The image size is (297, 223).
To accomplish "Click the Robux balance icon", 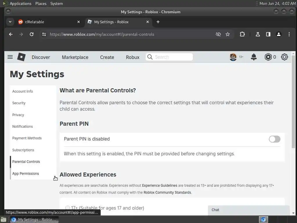I will tap(268, 57).
